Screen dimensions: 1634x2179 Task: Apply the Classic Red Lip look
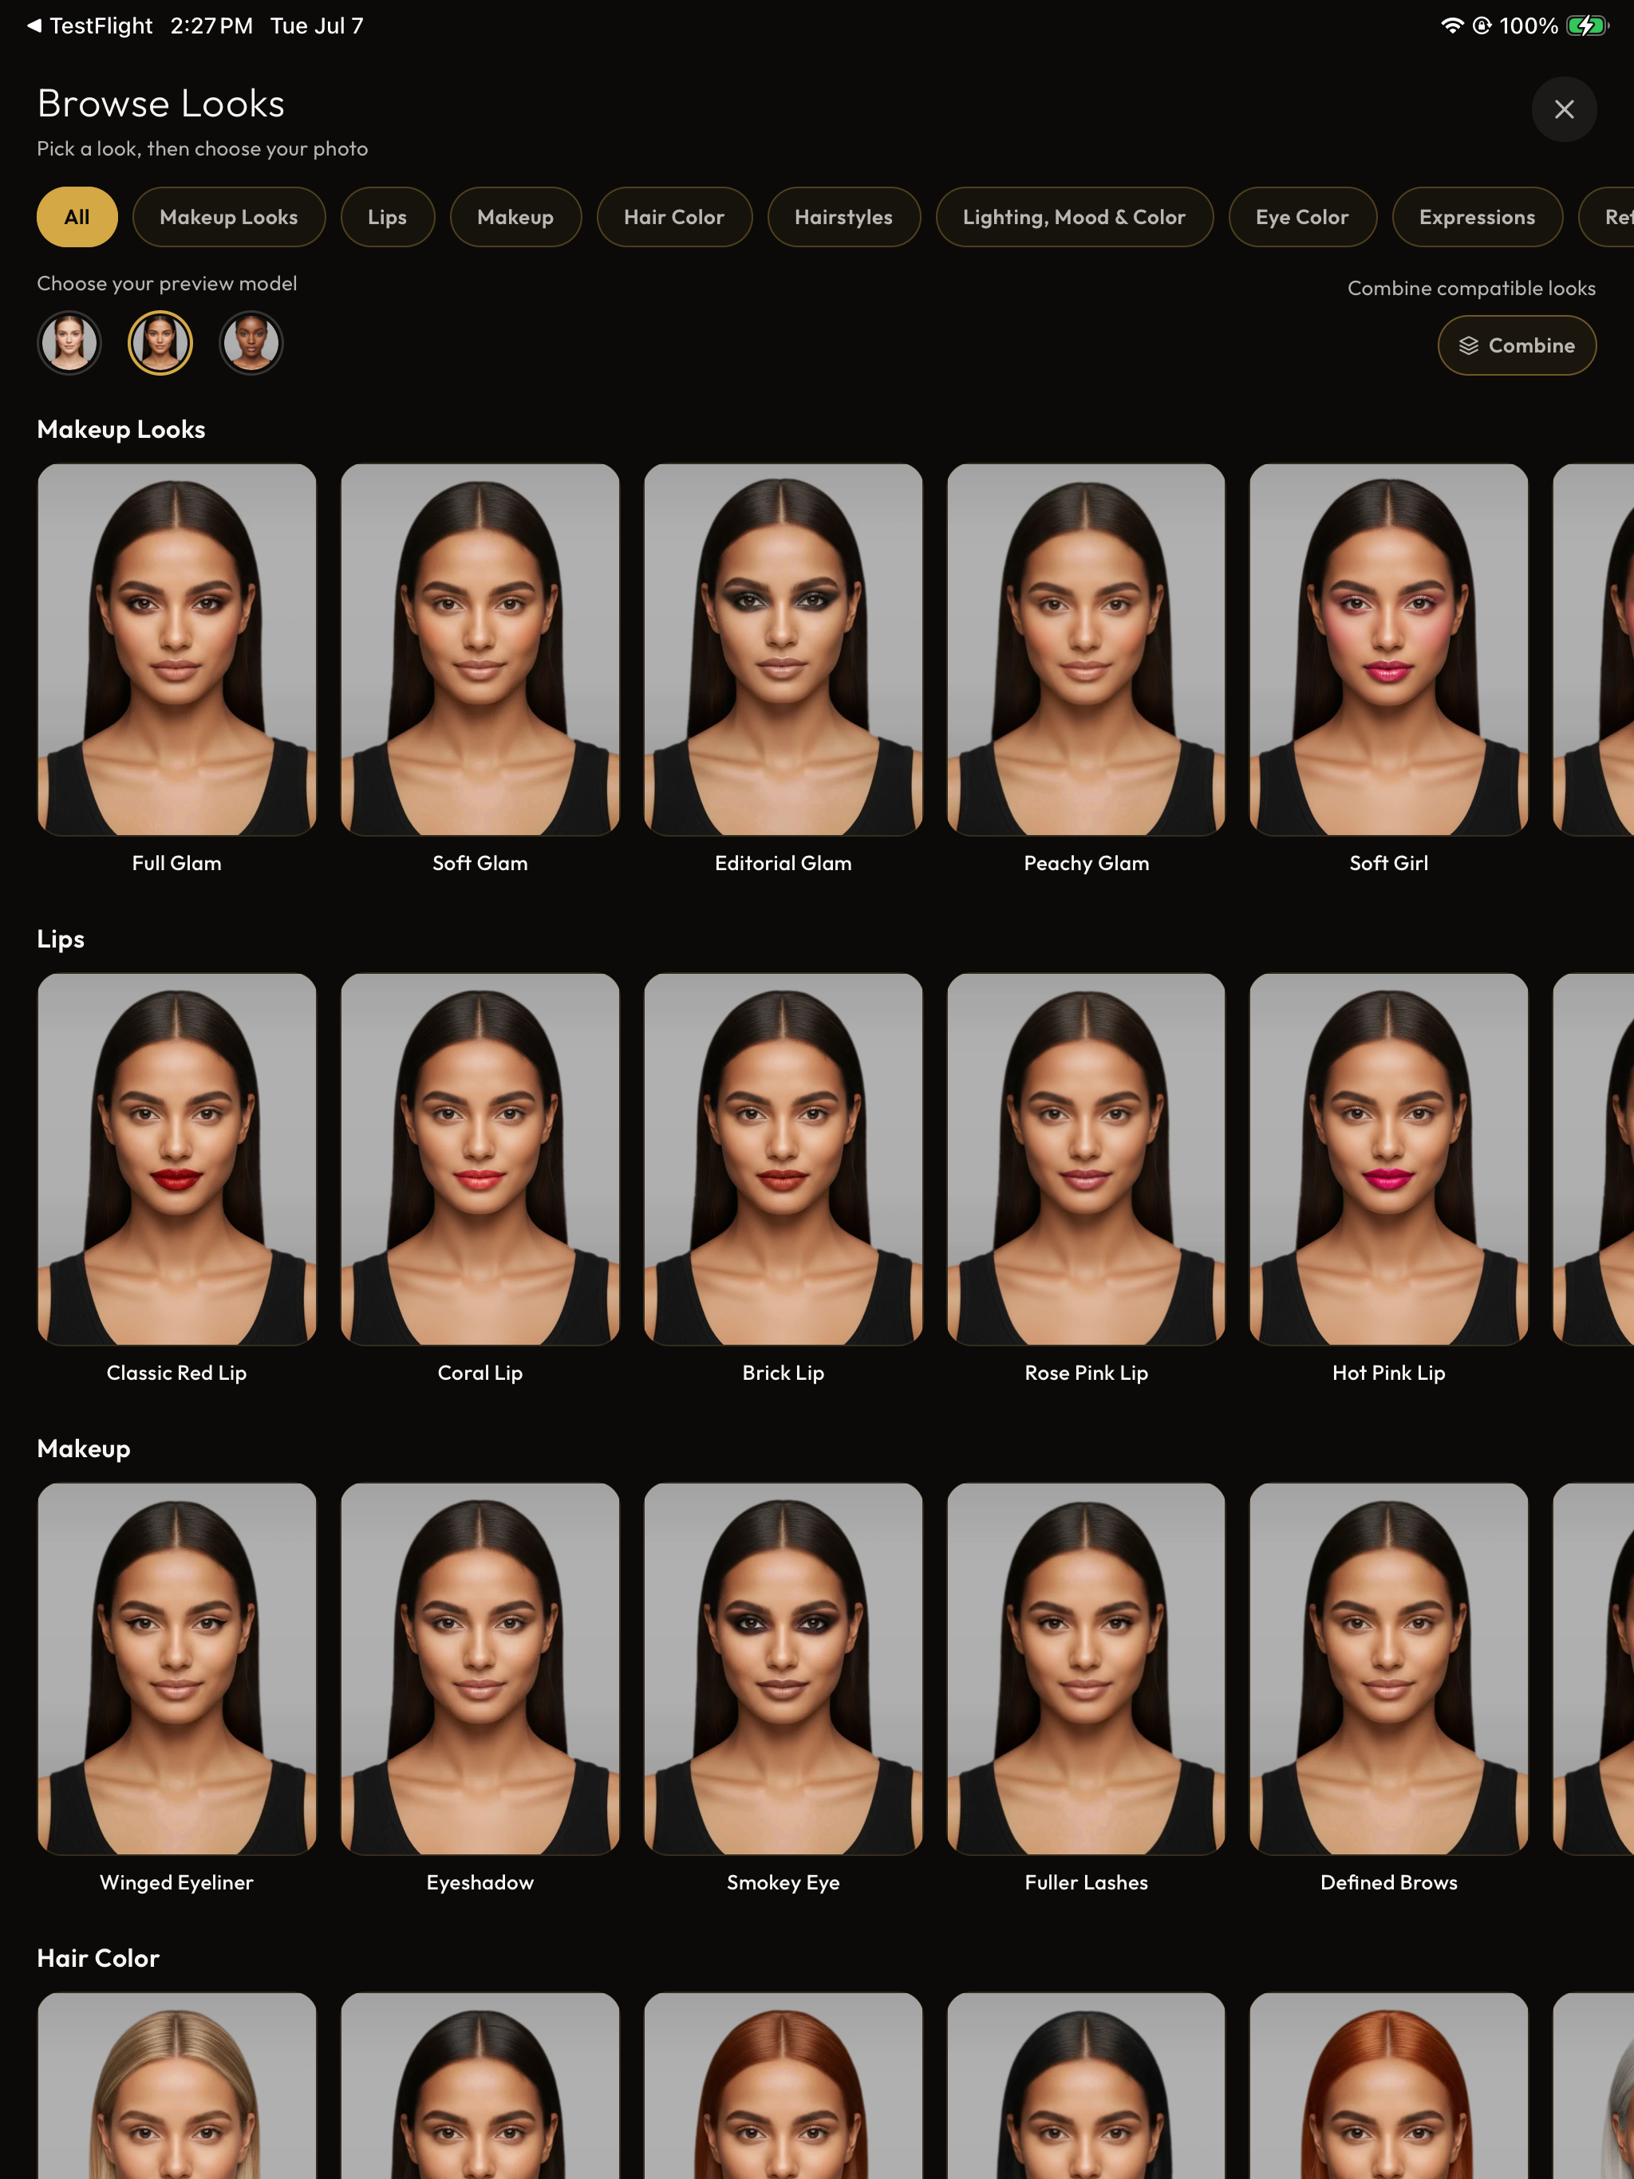click(177, 1160)
